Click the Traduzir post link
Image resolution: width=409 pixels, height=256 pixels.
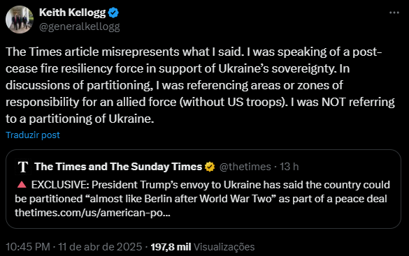click(33, 135)
